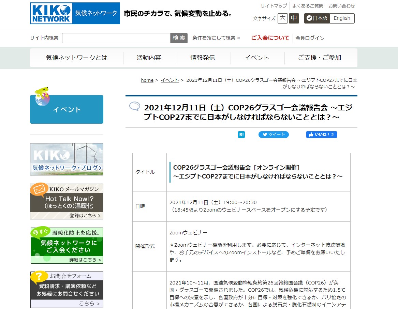Click the Hatena Bookmark B! share icon
This screenshot has height=309, width=398.
241,135
